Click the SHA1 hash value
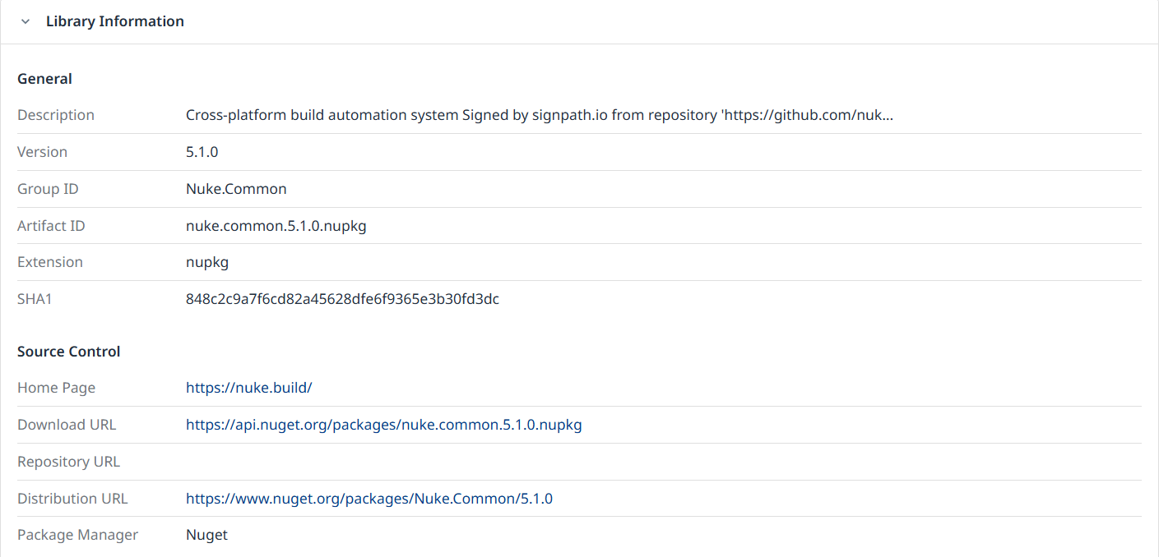 click(x=342, y=299)
